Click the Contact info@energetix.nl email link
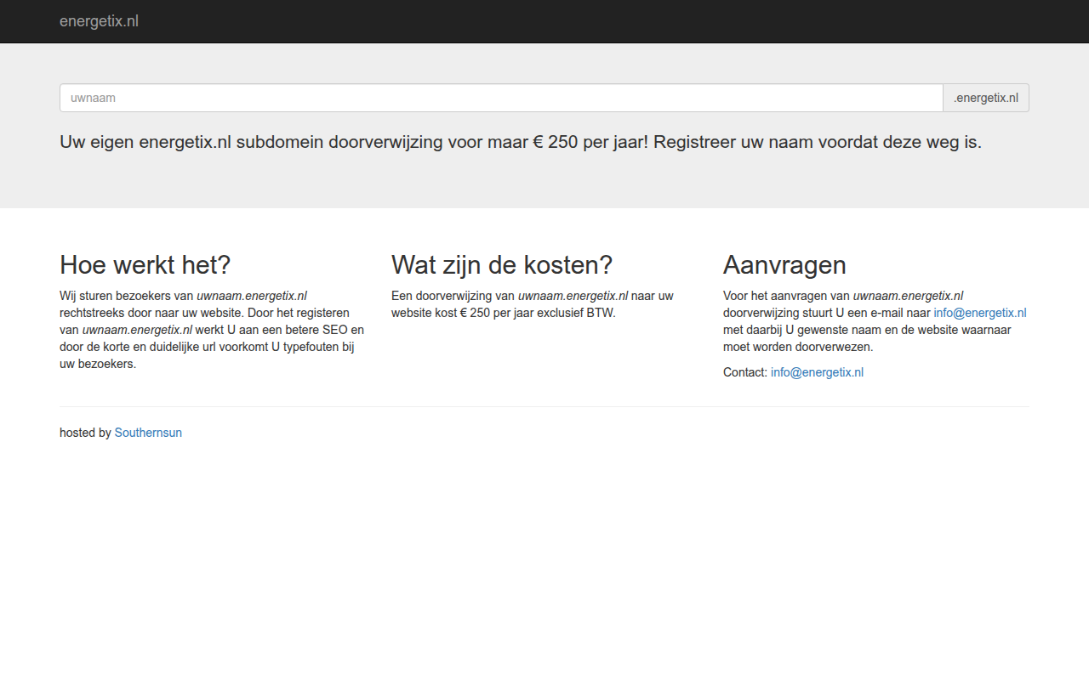1089x680 pixels. (x=817, y=372)
